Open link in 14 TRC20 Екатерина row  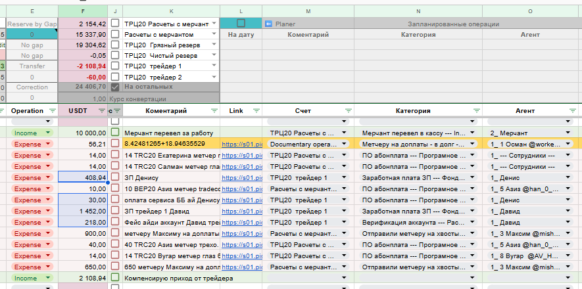(x=241, y=155)
